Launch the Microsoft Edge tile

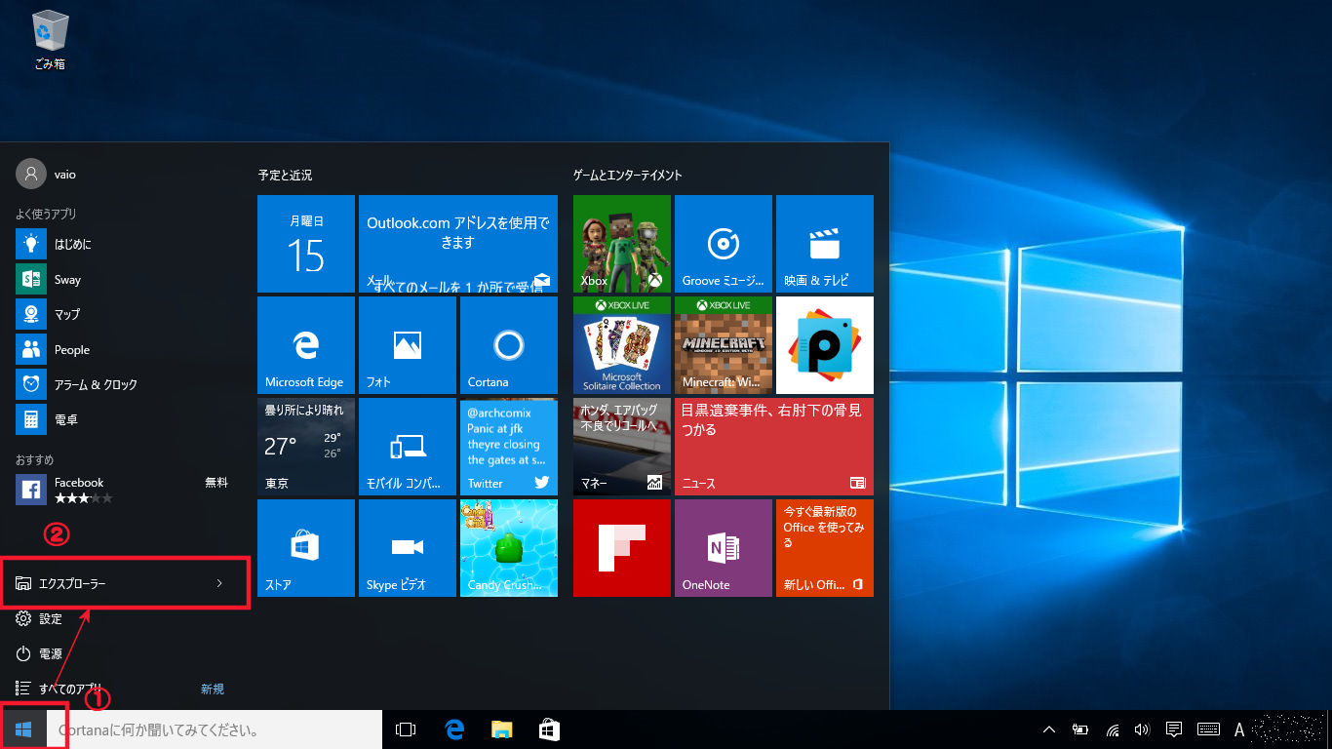[x=306, y=345]
